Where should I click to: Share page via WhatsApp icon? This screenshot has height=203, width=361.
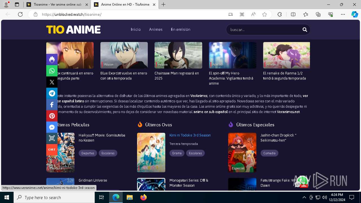click(52, 71)
